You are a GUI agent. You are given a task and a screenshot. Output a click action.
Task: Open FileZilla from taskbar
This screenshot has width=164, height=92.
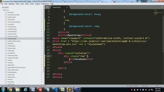(40, 90)
